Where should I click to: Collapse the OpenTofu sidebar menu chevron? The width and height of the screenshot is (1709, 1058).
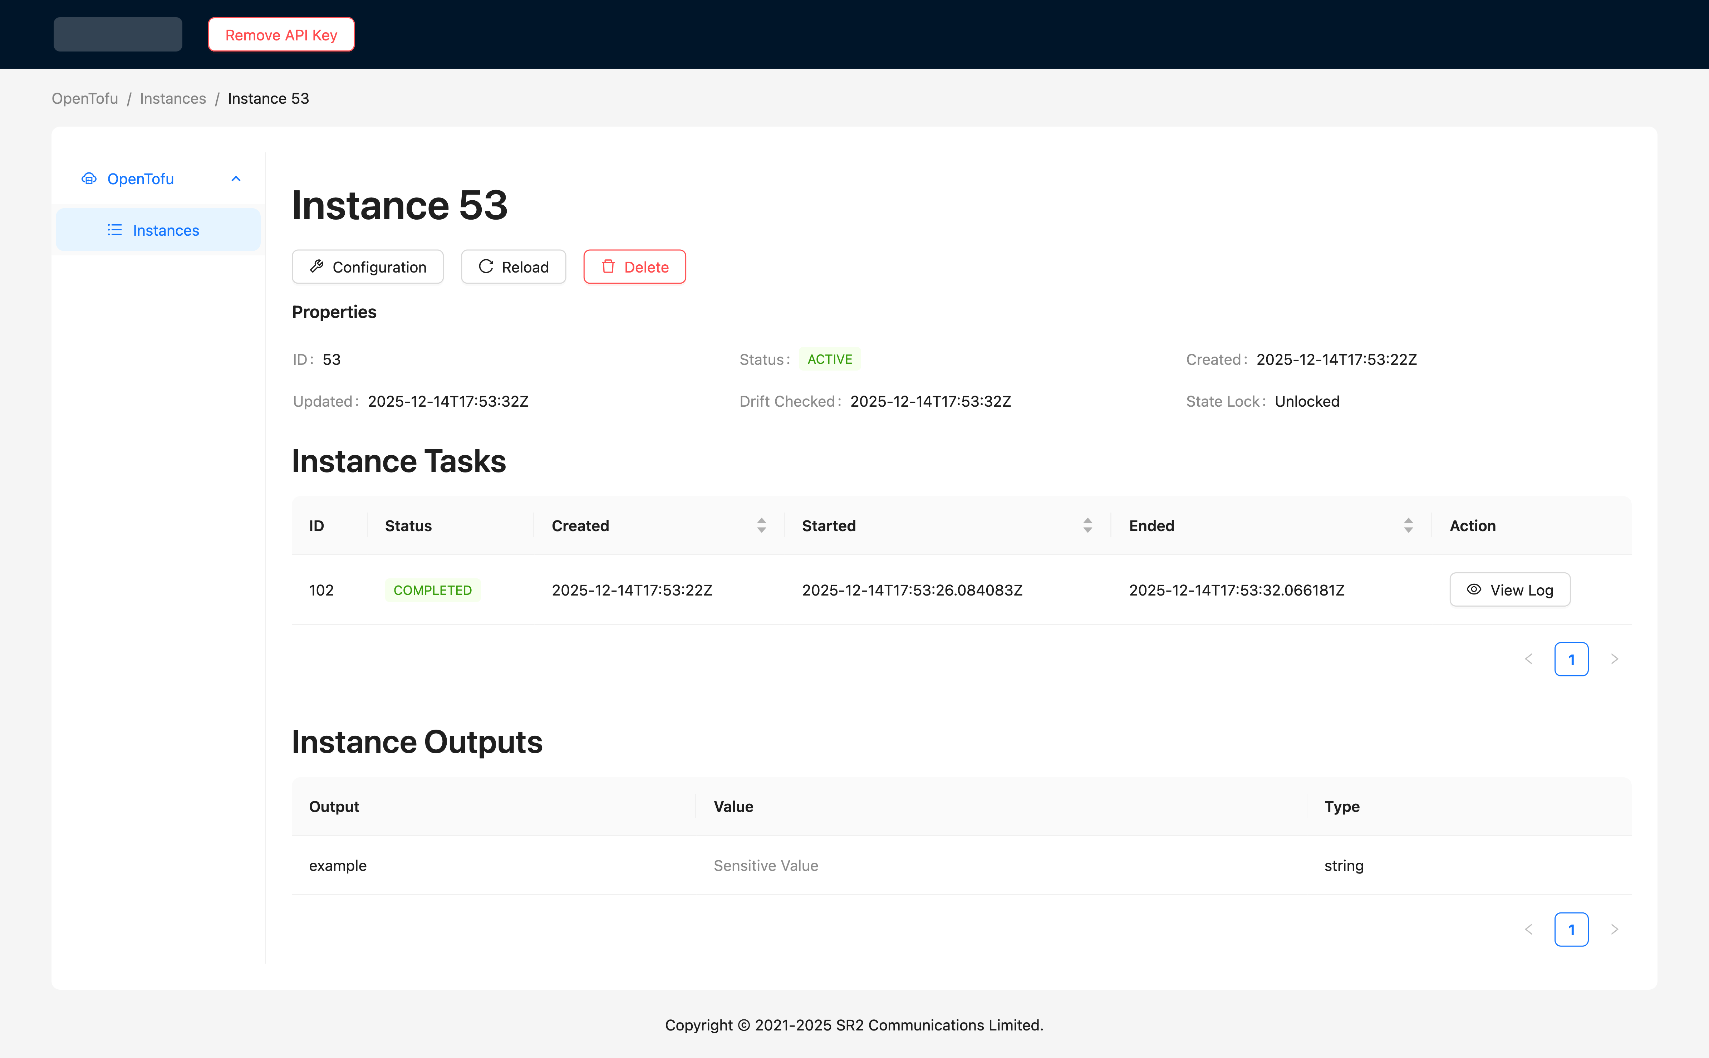tap(236, 178)
